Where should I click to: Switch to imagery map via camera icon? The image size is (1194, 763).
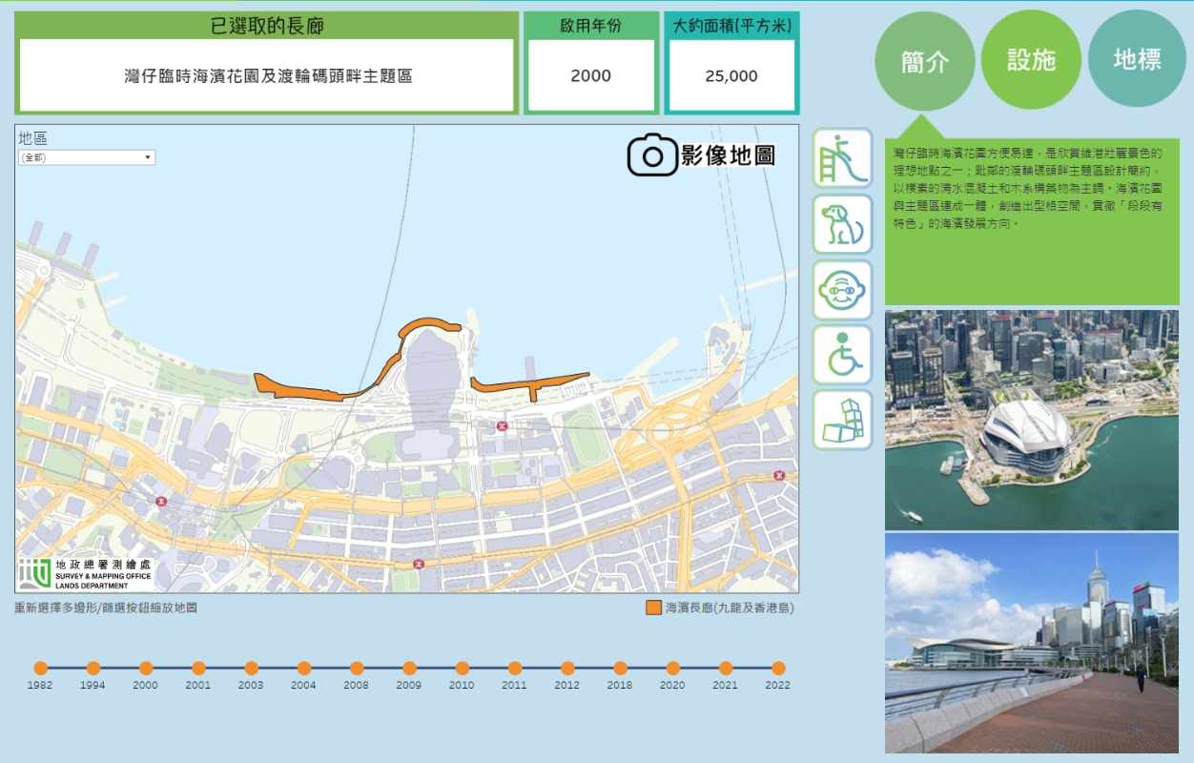click(x=652, y=155)
